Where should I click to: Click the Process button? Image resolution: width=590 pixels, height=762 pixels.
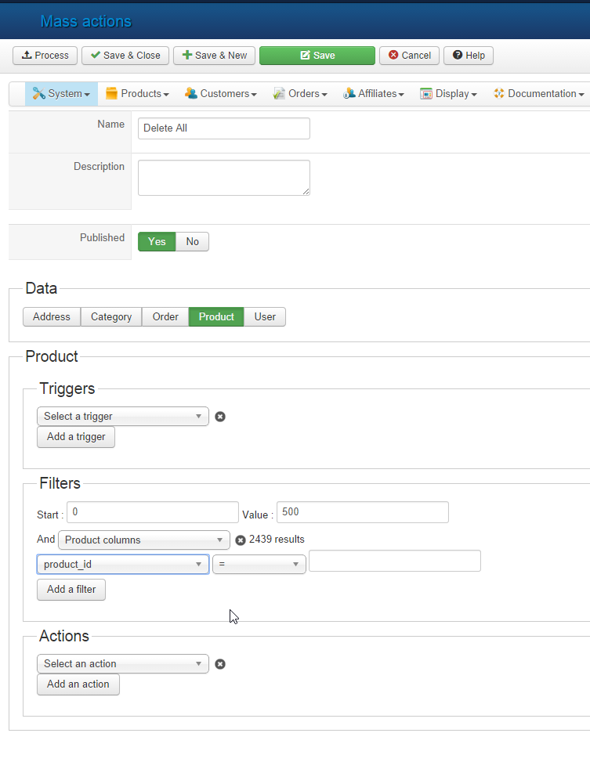click(x=45, y=56)
